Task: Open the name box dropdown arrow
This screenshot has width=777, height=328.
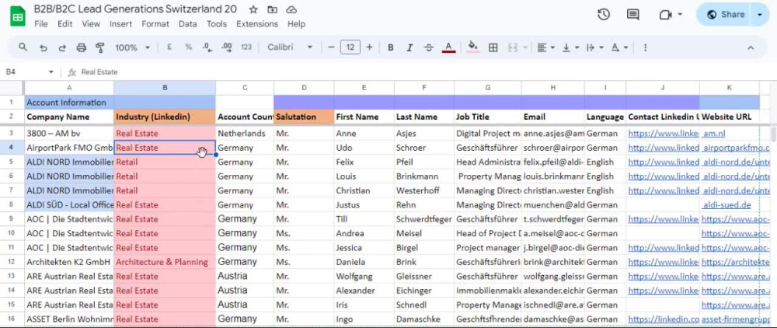Action: coord(51,72)
